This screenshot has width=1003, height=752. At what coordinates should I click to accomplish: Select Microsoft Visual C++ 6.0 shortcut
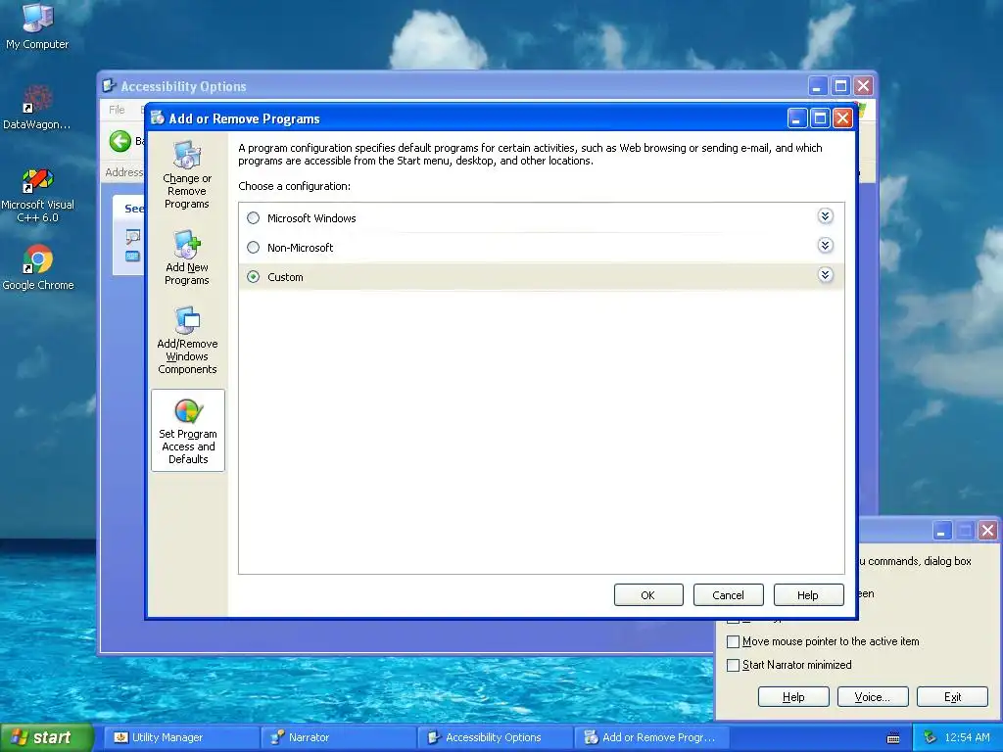point(37,195)
